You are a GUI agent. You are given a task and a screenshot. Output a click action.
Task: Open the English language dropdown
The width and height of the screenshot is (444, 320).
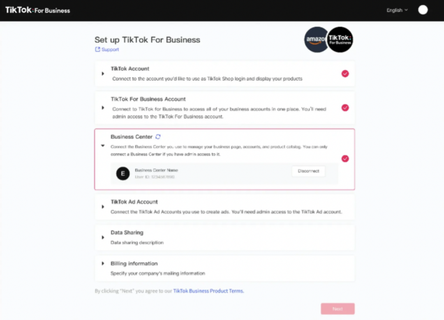pos(397,10)
